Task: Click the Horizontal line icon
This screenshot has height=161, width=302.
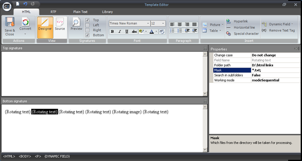Action: coord(228,28)
